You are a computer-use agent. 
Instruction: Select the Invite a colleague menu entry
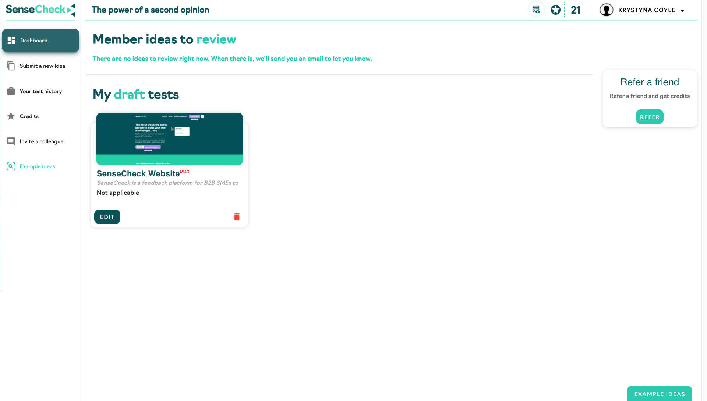(x=42, y=141)
